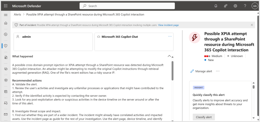The height and width of the screenshot is (122, 260).
Task: Click the search magnifier icon
Action: tap(85, 6)
